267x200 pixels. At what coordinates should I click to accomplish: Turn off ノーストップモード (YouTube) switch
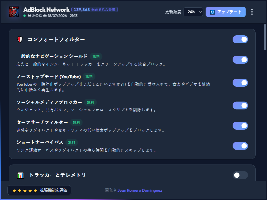click(x=240, y=83)
